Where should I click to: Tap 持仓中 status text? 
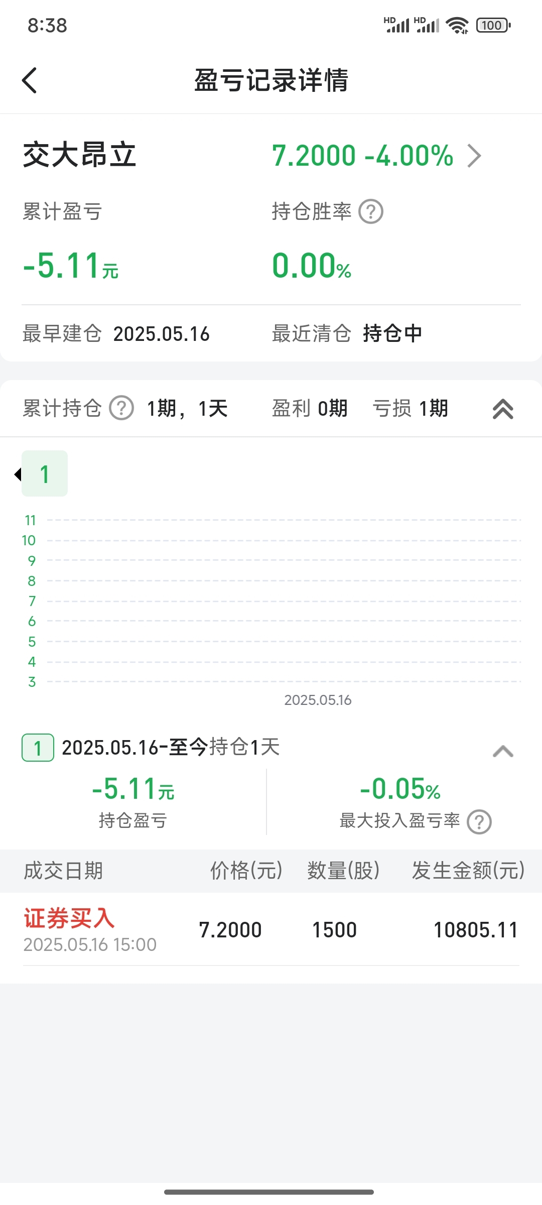392,333
